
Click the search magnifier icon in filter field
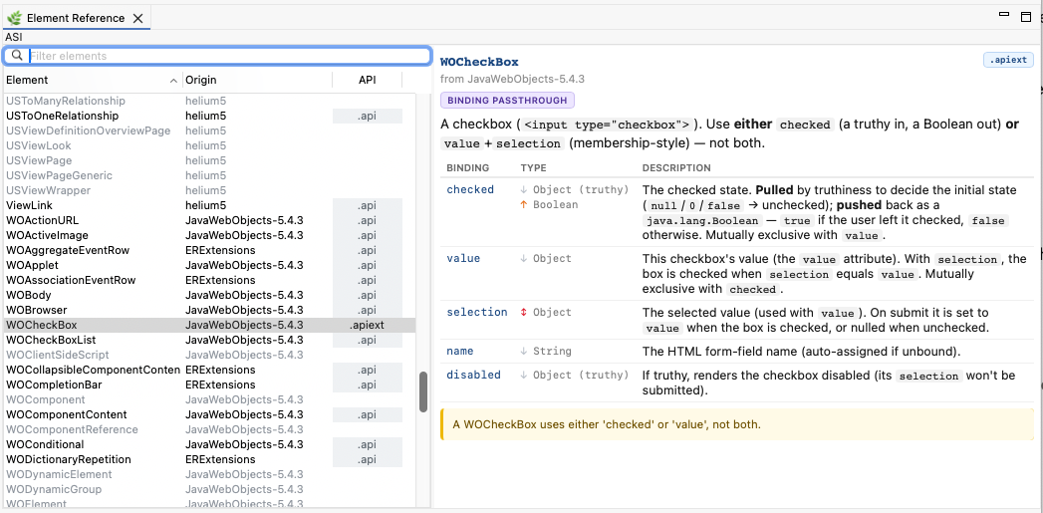tap(18, 56)
